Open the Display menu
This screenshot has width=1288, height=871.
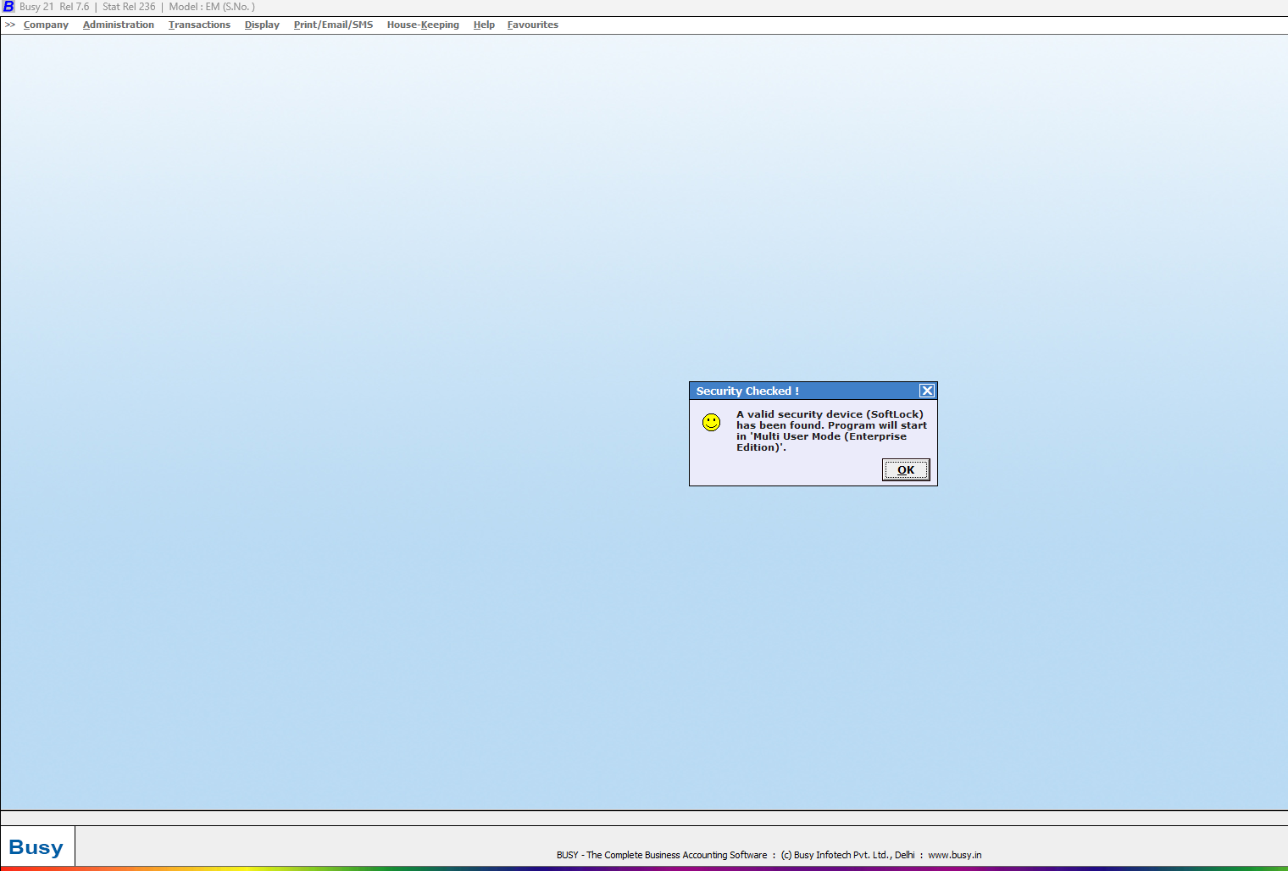click(262, 25)
